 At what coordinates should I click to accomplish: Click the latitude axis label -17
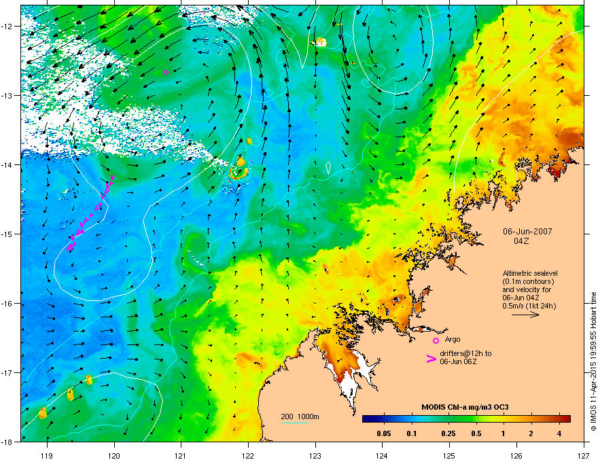7,373
